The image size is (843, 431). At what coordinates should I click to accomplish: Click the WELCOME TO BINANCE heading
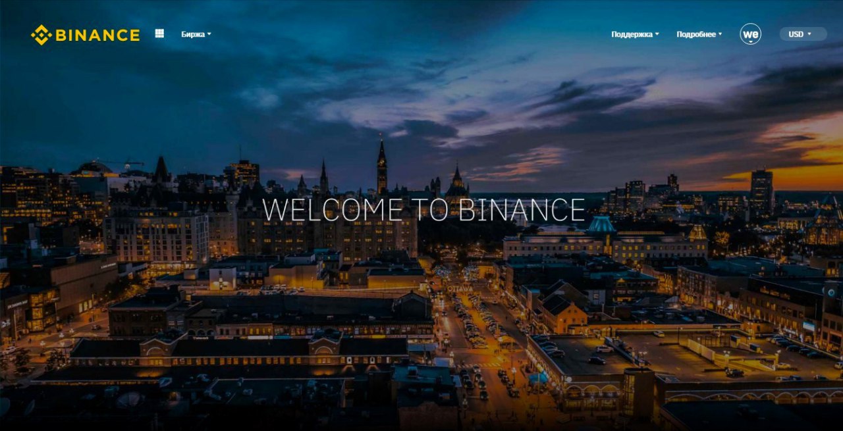pos(423,210)
